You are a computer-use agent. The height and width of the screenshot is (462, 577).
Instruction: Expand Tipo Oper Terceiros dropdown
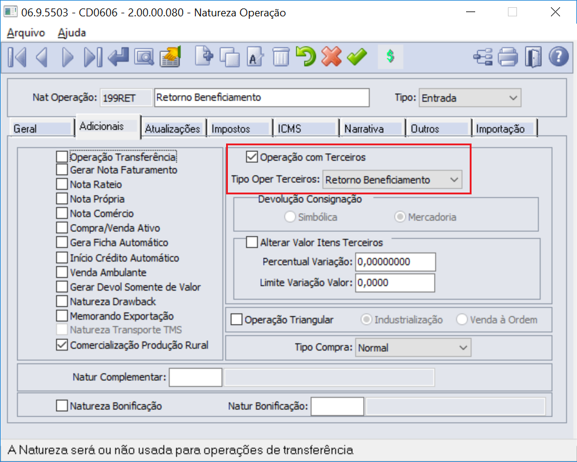392,180
